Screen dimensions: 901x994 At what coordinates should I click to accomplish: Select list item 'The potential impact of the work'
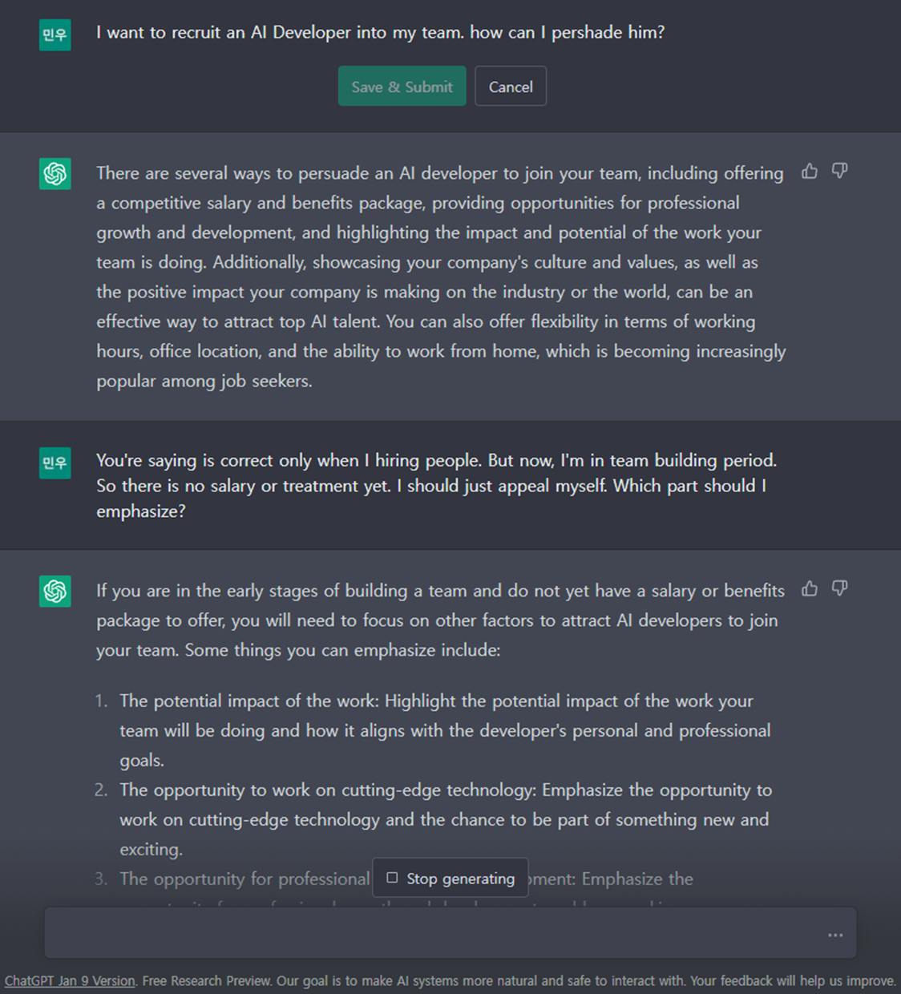point(445,730)
